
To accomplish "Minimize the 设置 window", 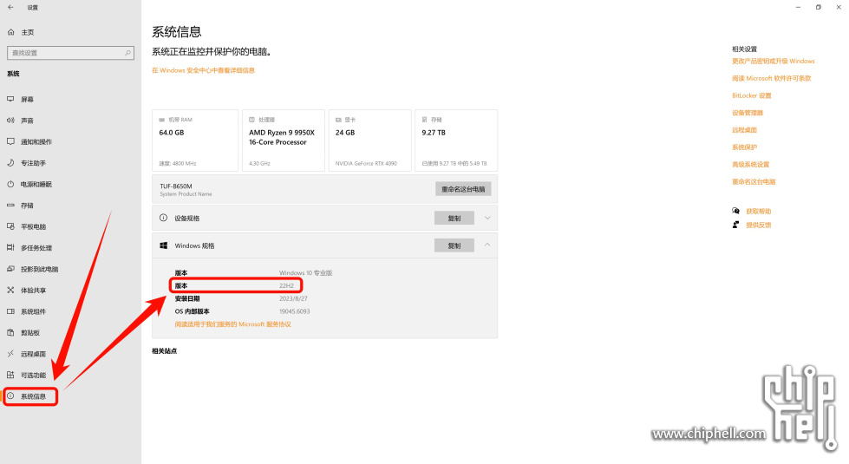I will pos(798,8).
